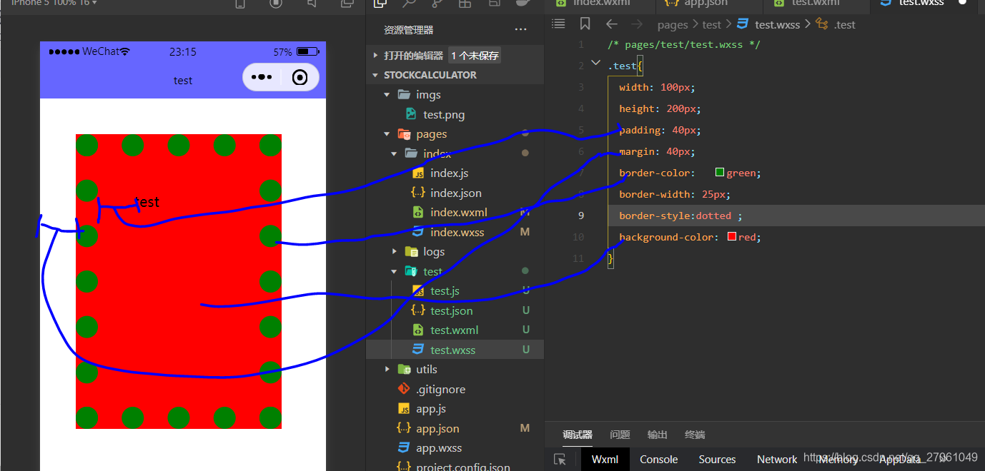Click the mute speaker icon in the toolbar
The width and height of the screenshot is (985, 471).
point(312,4)
